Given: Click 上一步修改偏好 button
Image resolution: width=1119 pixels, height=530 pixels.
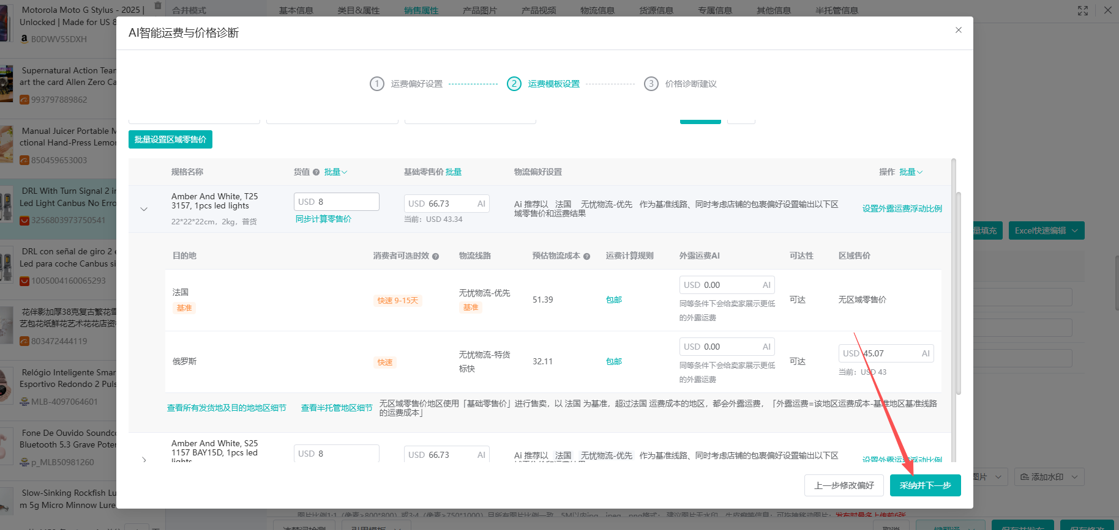Looking at the screenshot, I should coord(844,485).
